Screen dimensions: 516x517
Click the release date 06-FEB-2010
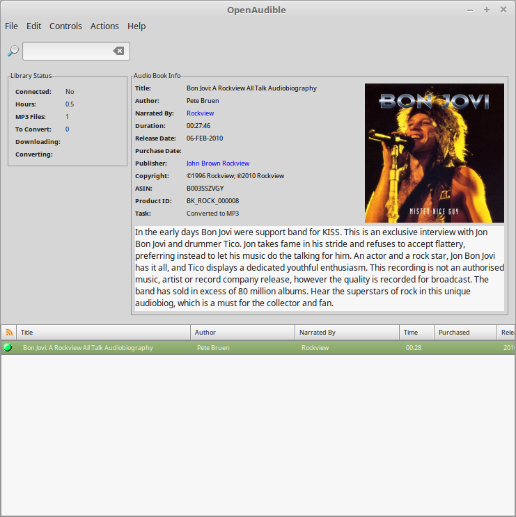coord(205,138)
